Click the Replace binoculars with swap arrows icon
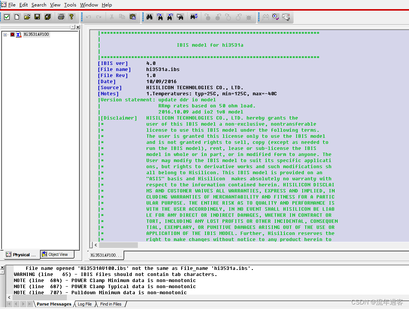409x309 pixels. pos(194,17)
